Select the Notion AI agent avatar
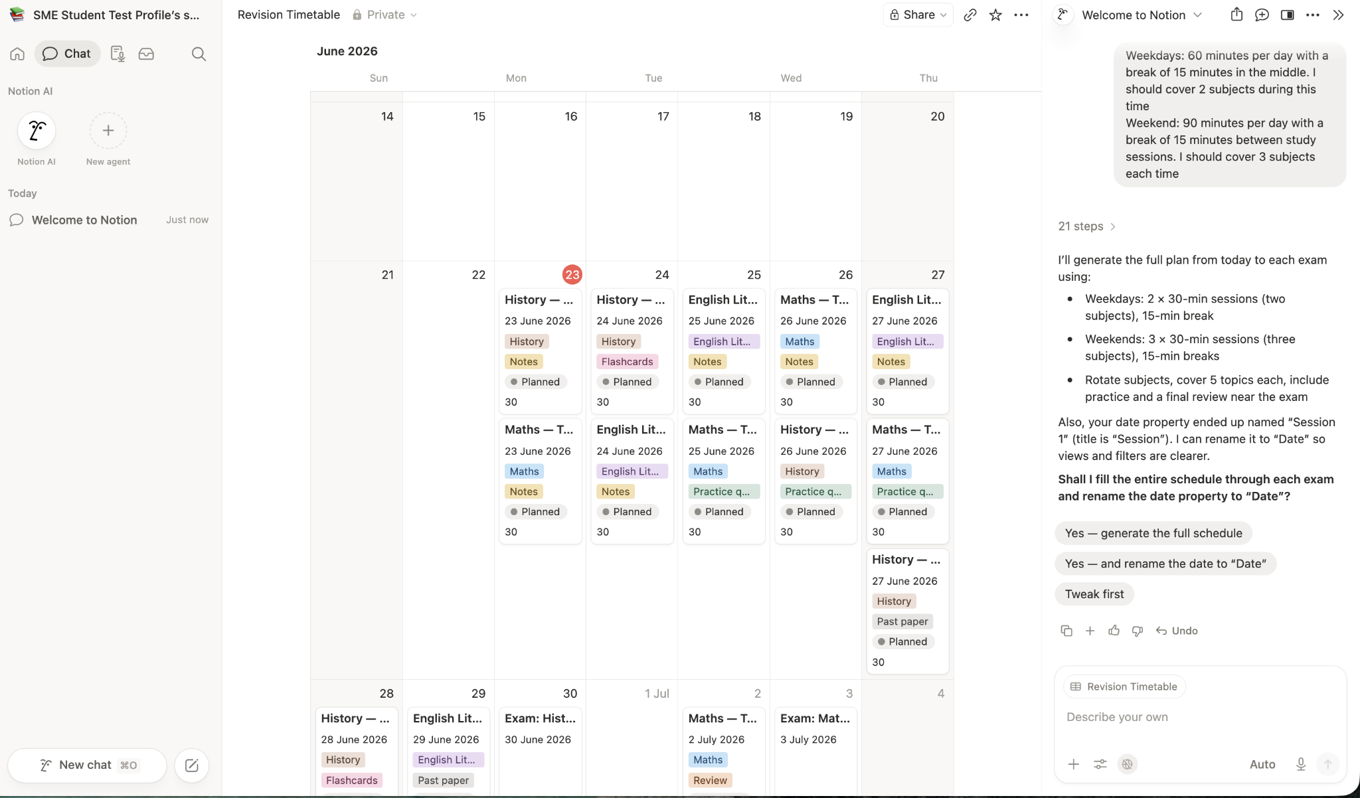 [37, 131]
